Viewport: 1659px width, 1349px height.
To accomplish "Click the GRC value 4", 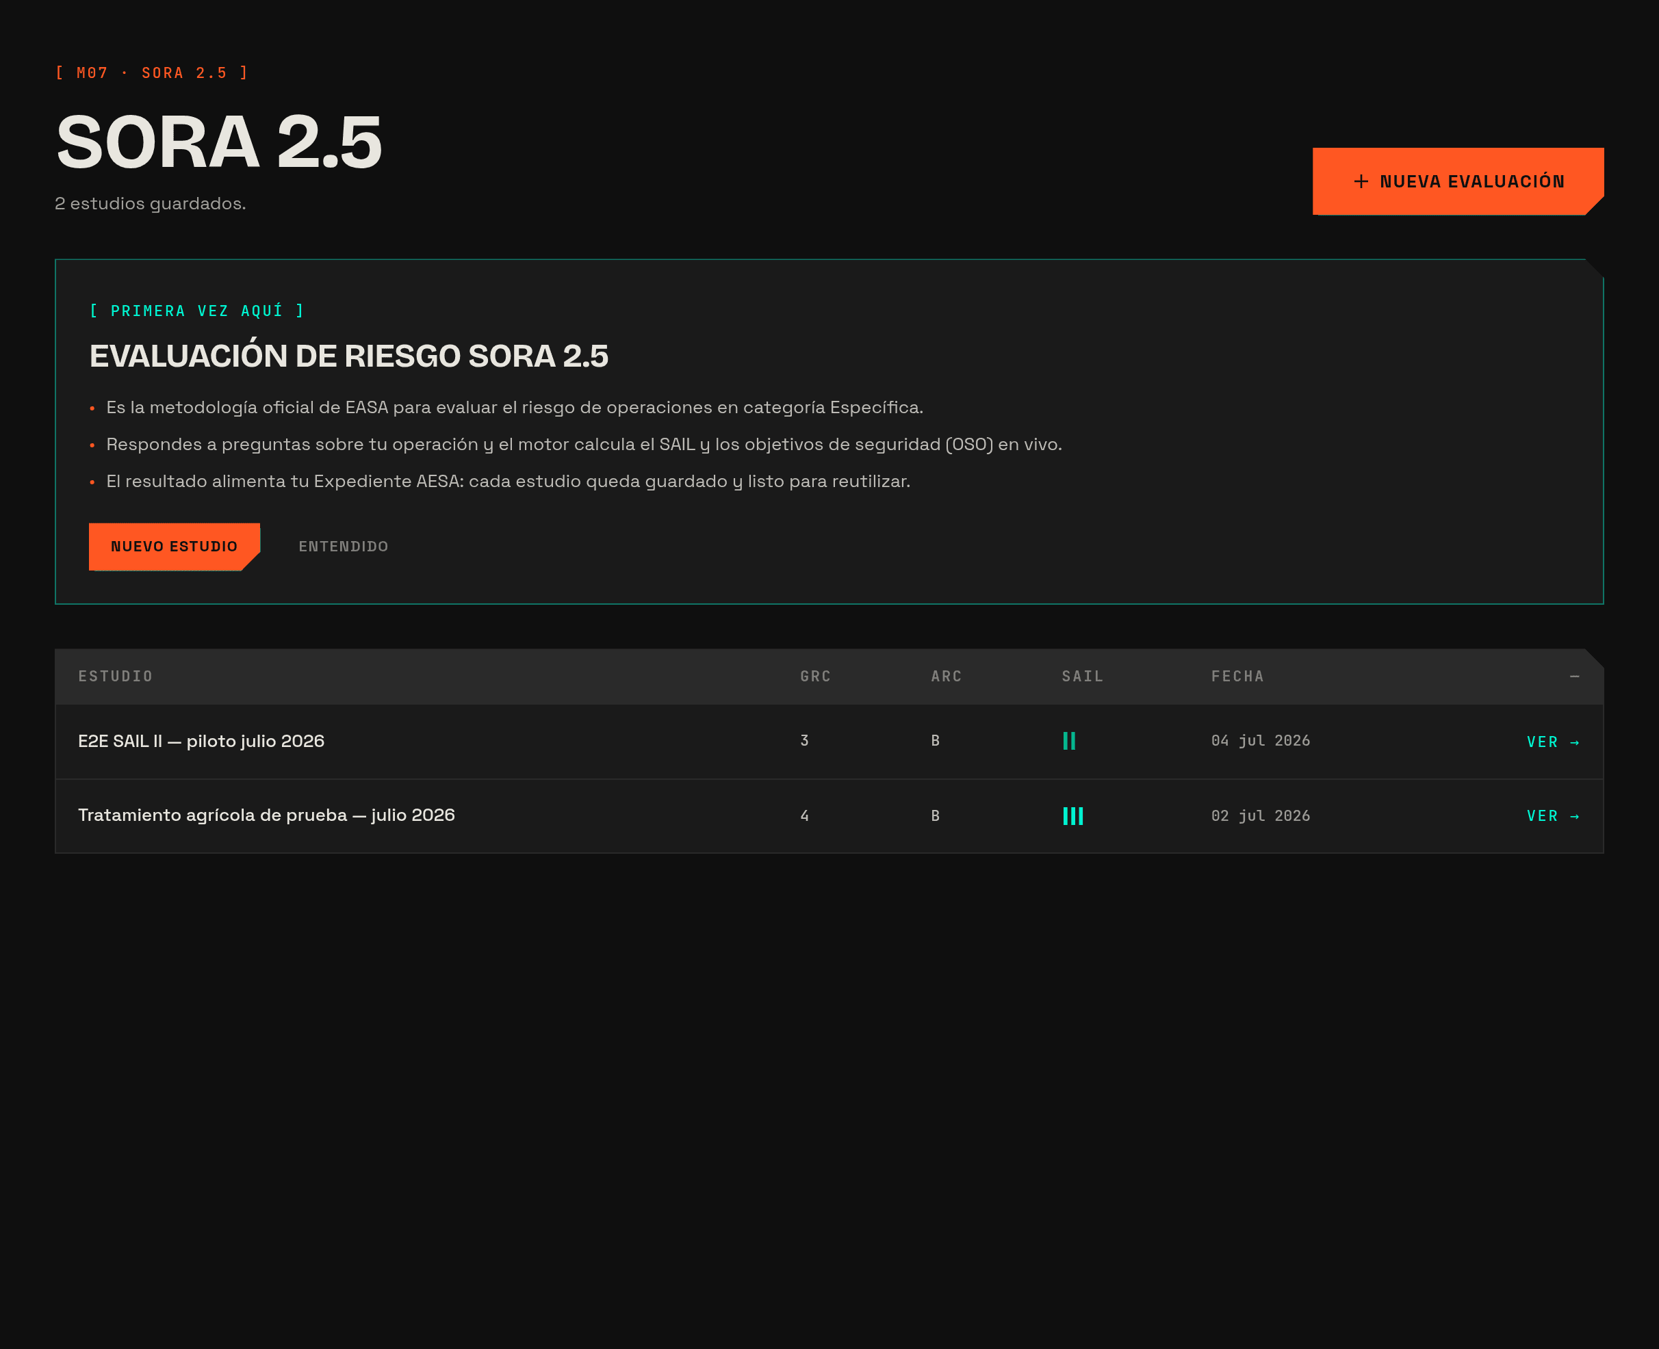I will pyautogui.click(x=805, y=816).
